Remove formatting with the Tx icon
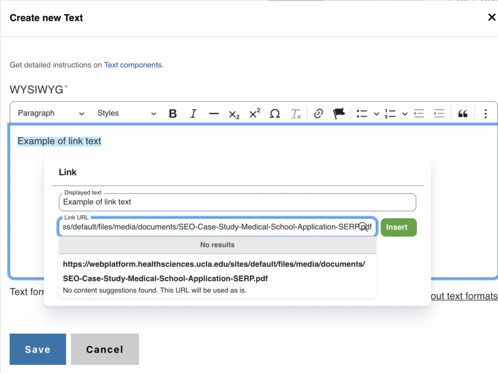 pyautogui.click(x=295, y=113)
